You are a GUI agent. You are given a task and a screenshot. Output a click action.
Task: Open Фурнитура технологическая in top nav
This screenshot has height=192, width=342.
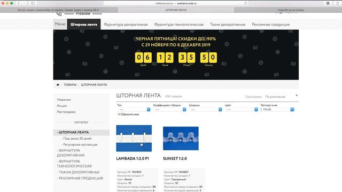point(179,25)
